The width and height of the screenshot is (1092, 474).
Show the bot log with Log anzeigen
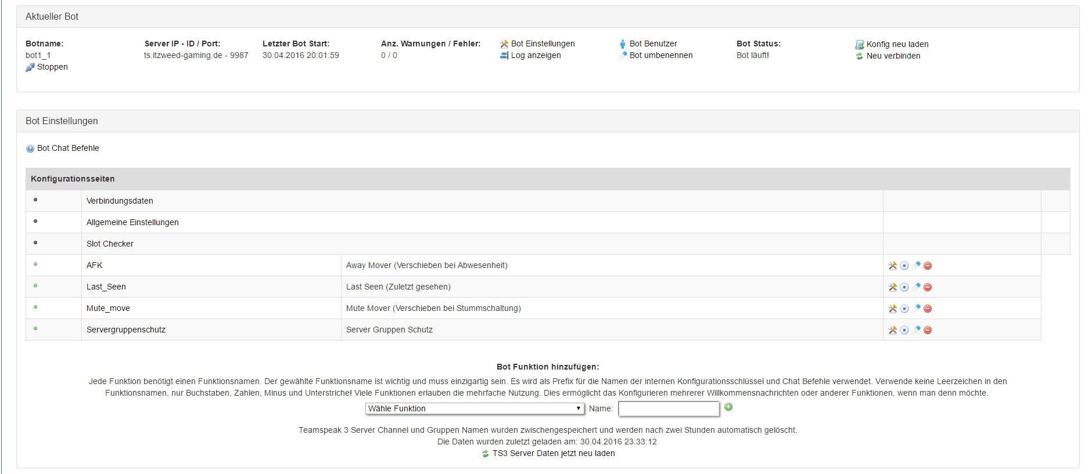(536, 55)
